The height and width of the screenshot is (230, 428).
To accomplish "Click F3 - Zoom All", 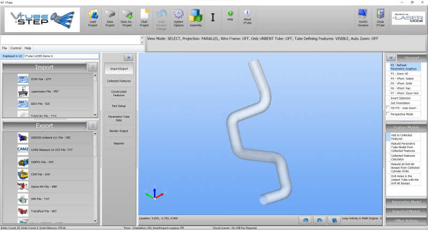I will (x=406, y=74).
